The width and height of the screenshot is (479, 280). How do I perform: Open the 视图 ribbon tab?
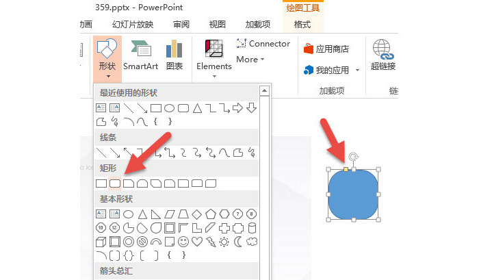(218, 25)
